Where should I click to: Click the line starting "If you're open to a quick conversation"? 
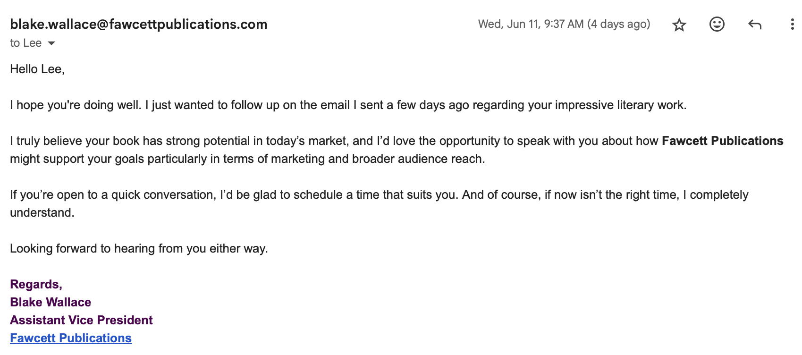[x=380, y=194]
